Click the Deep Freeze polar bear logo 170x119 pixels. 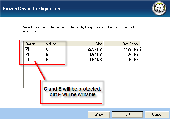tap(159, 9)
